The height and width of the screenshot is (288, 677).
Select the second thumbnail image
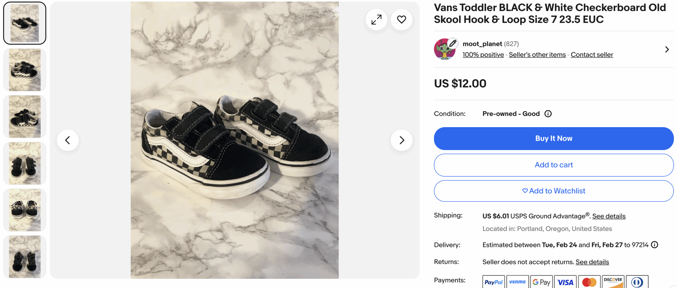(25, 70)
